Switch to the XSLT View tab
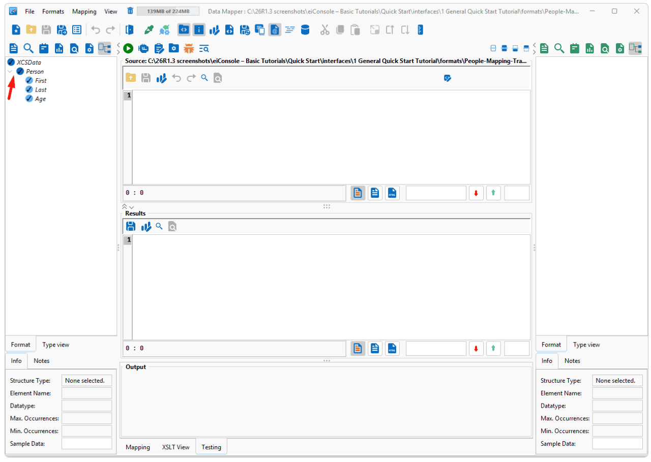This screenshot has width=651, height=462. (175, 447)
